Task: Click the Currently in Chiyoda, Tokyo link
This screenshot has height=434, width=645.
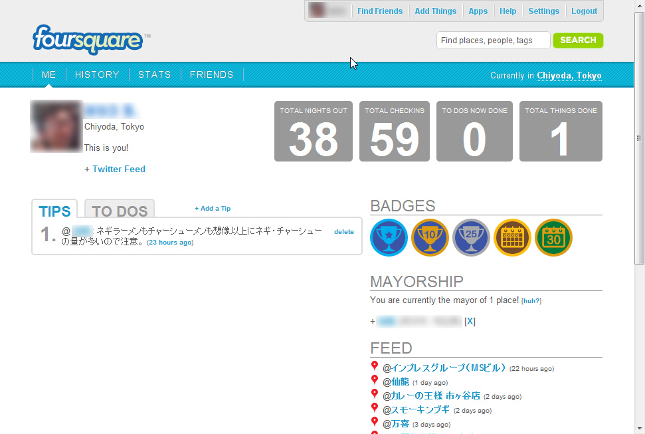Action: (x=569, y=76)
